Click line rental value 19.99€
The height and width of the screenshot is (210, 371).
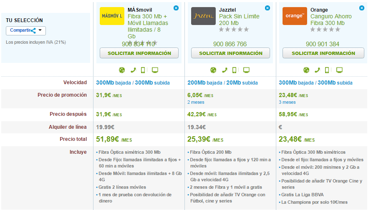pyautogui.click(x=105, y=127)
